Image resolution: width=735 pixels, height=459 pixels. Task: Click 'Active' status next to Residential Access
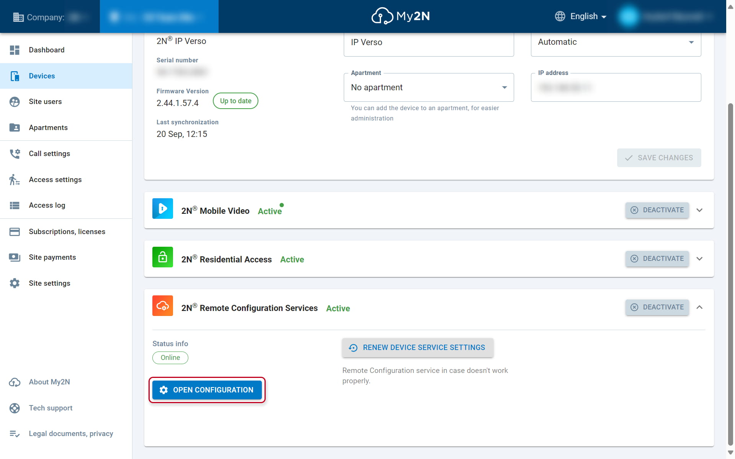point(292,259)
